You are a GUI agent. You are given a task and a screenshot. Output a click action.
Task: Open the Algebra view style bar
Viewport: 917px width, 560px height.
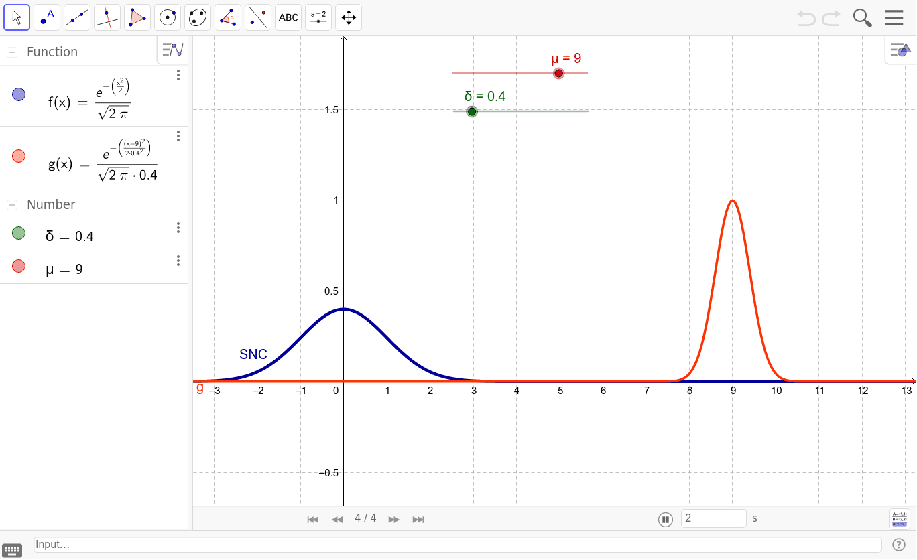pyautogui.click(x=173, y=50)
